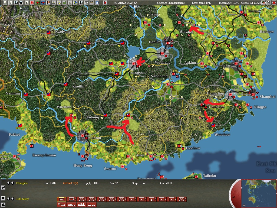Select the Japanese flag near Swatow

click(123, 167)
